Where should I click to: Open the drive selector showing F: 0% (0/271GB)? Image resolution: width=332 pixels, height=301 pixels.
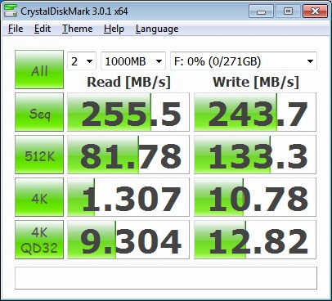(244, 61)
